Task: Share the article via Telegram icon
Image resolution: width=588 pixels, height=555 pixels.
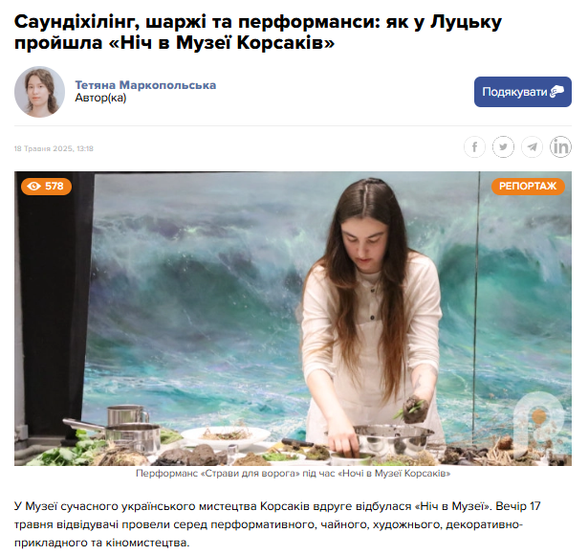Action: click(x=532, y=146)
